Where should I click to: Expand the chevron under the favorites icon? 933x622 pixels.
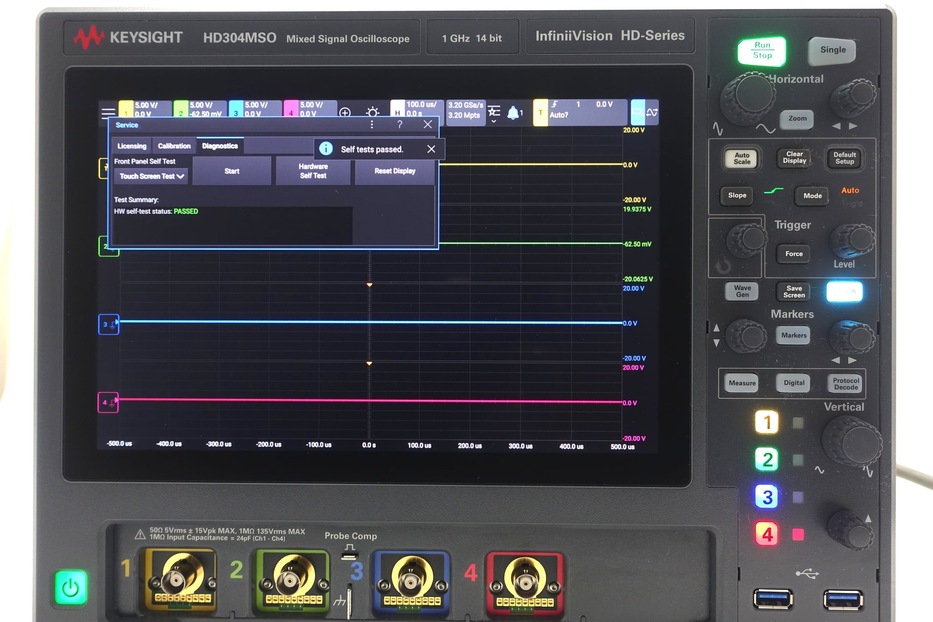[x=494, y=122]
